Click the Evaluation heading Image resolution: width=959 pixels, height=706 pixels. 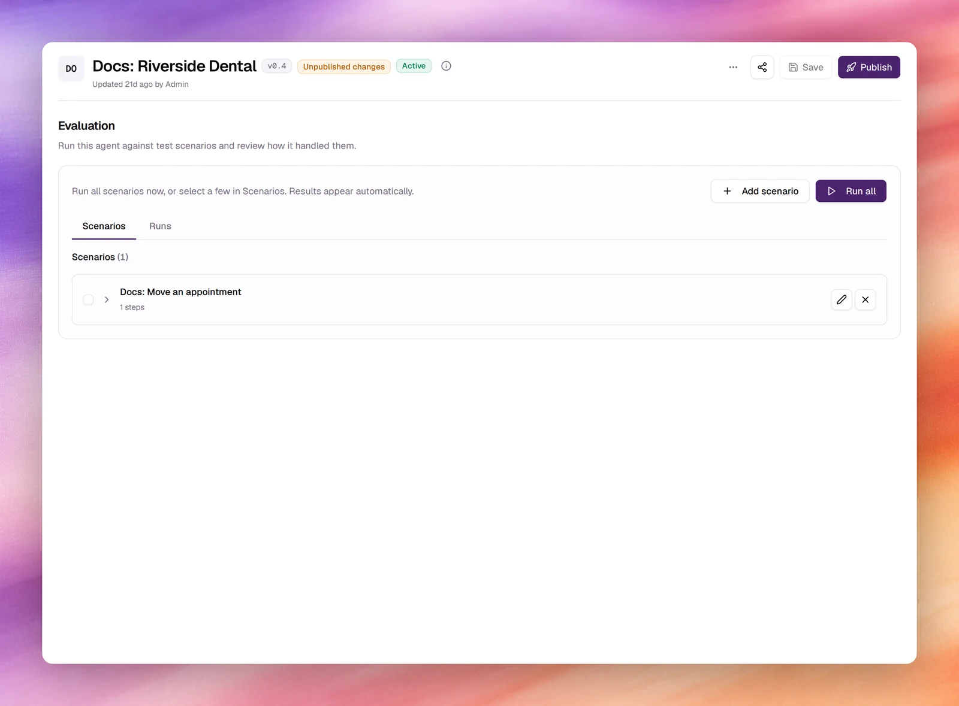tap(86, 126)
